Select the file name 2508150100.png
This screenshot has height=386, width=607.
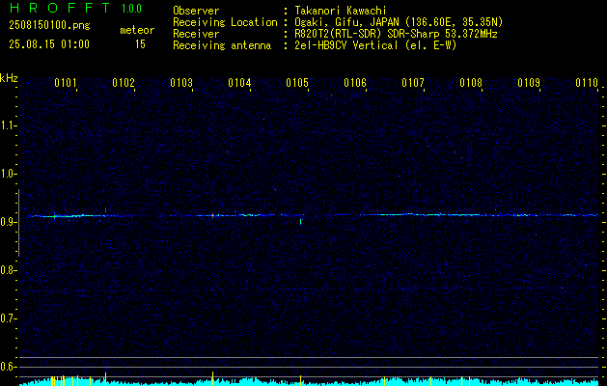click(x=49, y=25)
